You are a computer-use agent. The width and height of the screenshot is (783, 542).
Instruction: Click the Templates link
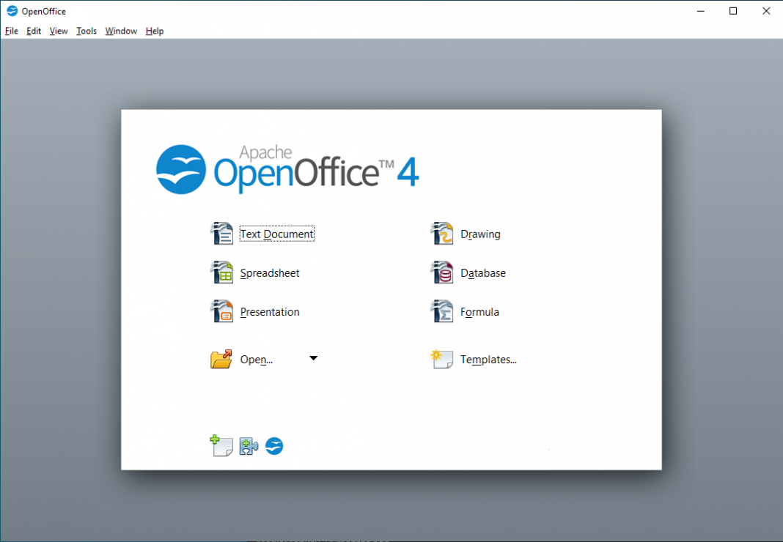pyautogui.click(x=488, y=359)
